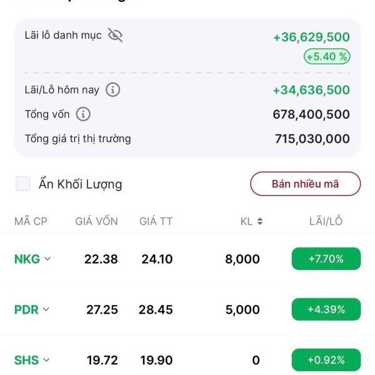This screenshot has height=375, width=375.
Task: Click info icon next to Lãi/Lỗ hôm nay
Action: tap(113, 90)
